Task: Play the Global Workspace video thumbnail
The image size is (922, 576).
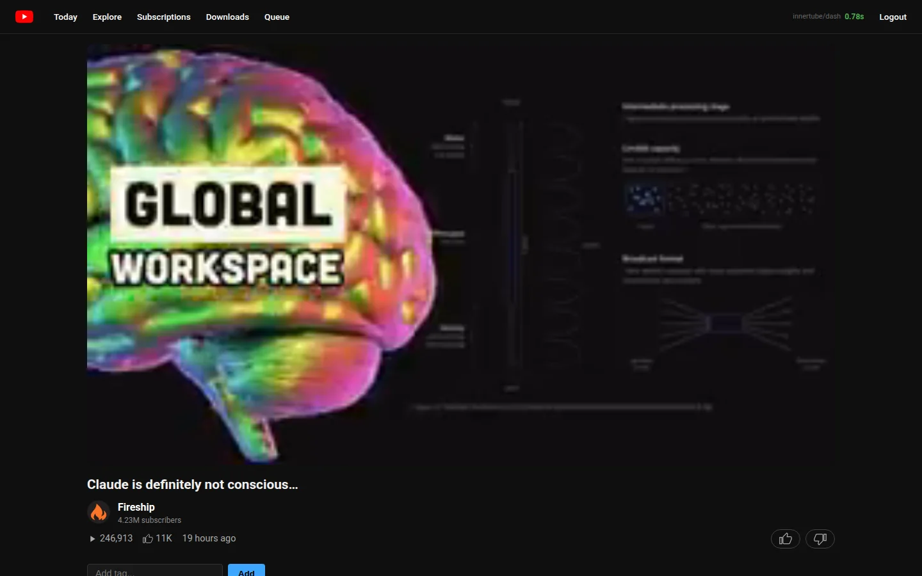Action: point(461,255)
